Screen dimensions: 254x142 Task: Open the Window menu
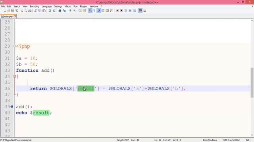pos(94,6)
